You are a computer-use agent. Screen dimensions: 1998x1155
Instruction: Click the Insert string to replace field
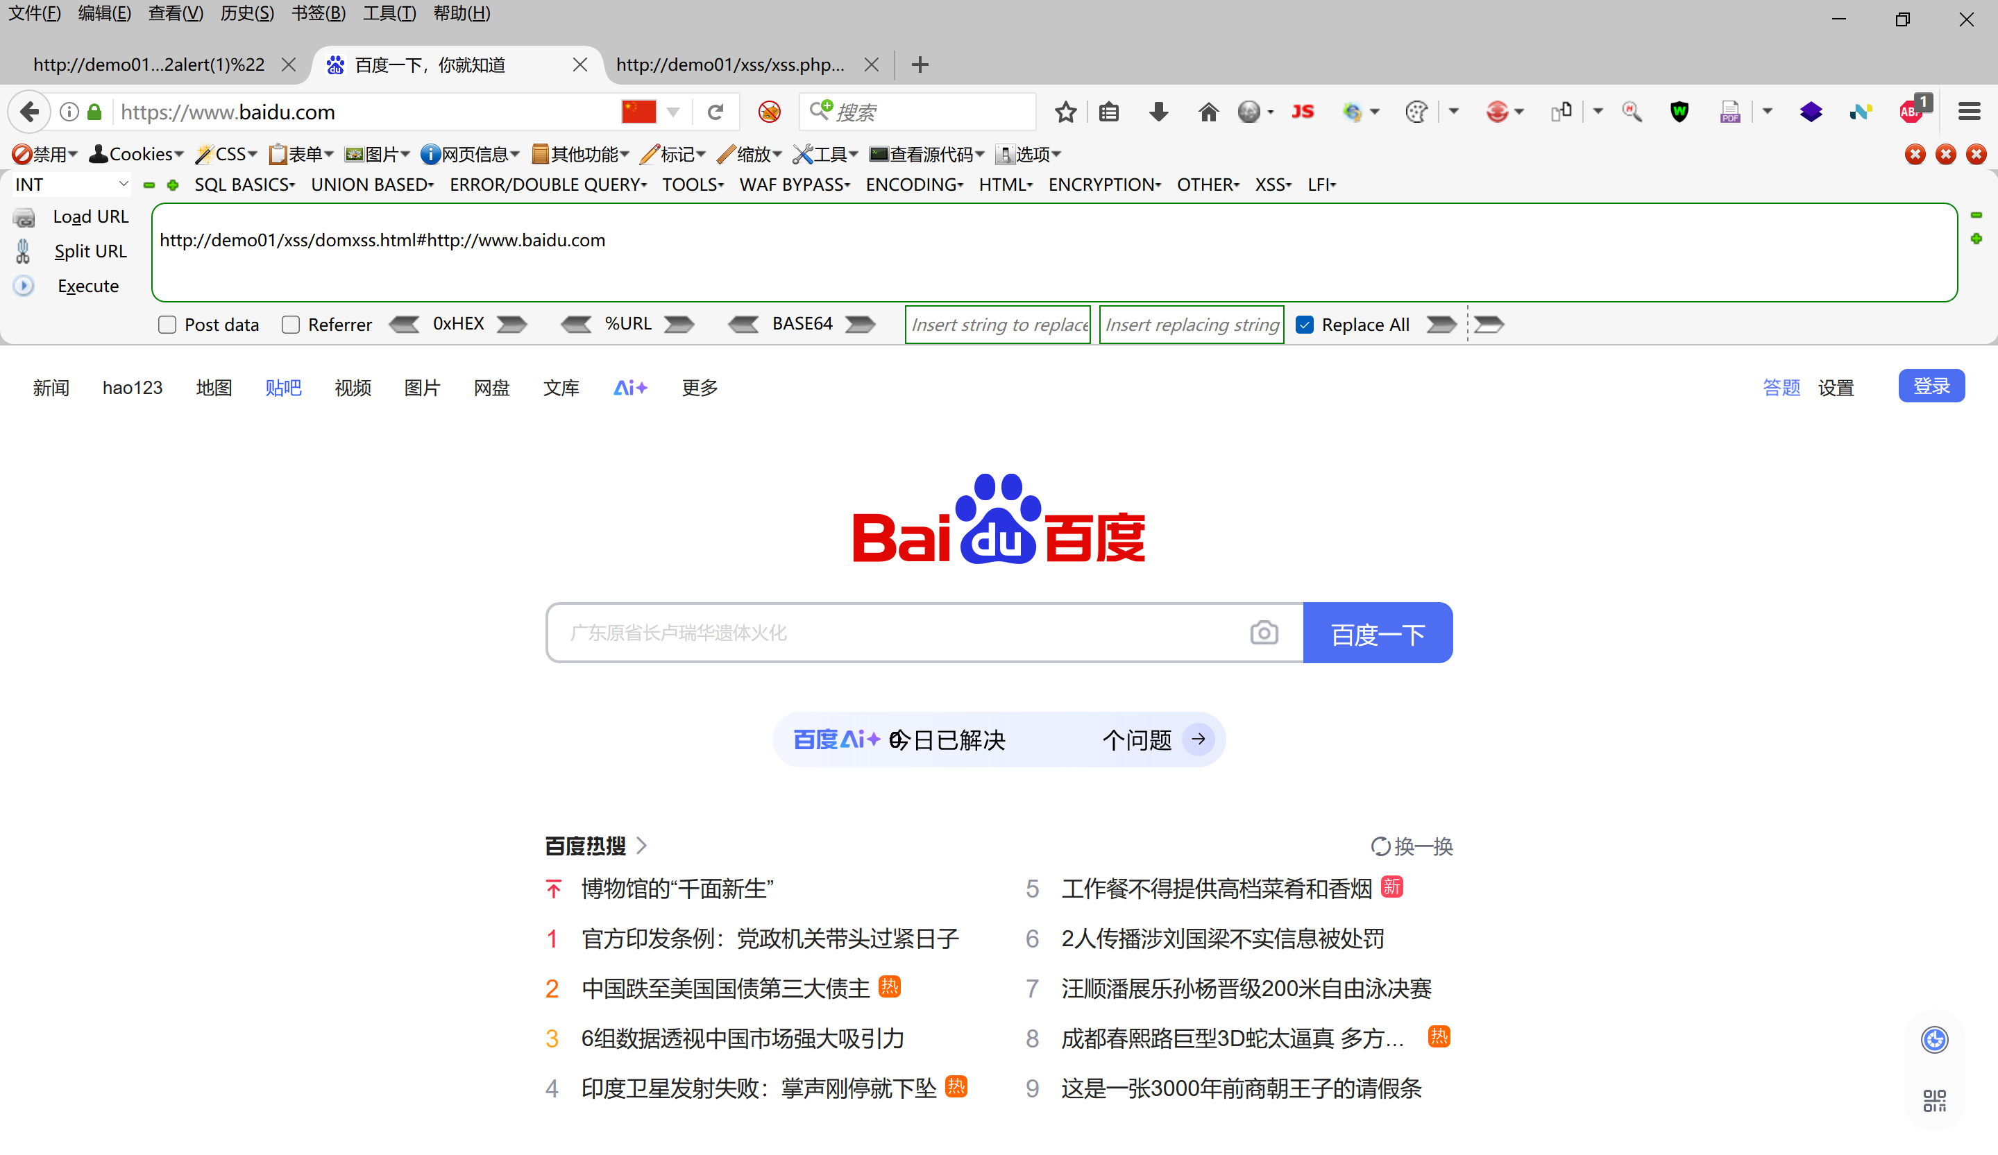[x=997, y=324]
